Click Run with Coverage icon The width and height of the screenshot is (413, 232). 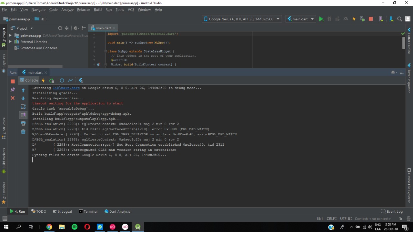[337, 19]
